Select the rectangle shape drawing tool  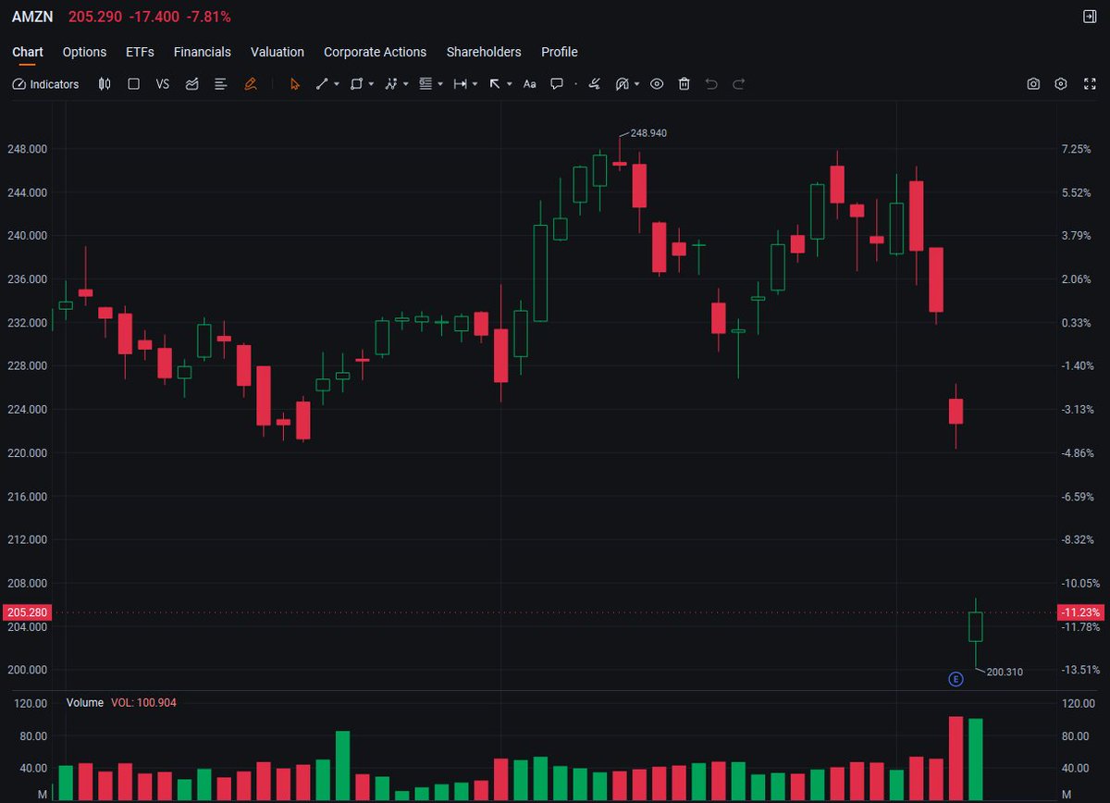coord(357,84)
